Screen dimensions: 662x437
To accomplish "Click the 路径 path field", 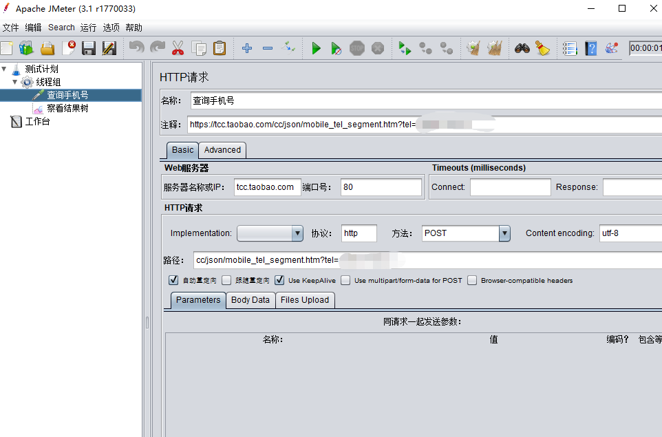I will click(x=427, y=260).
